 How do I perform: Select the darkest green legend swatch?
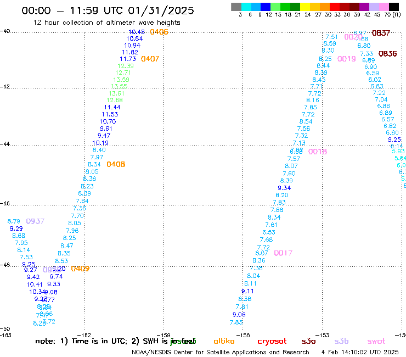(295, 7)
